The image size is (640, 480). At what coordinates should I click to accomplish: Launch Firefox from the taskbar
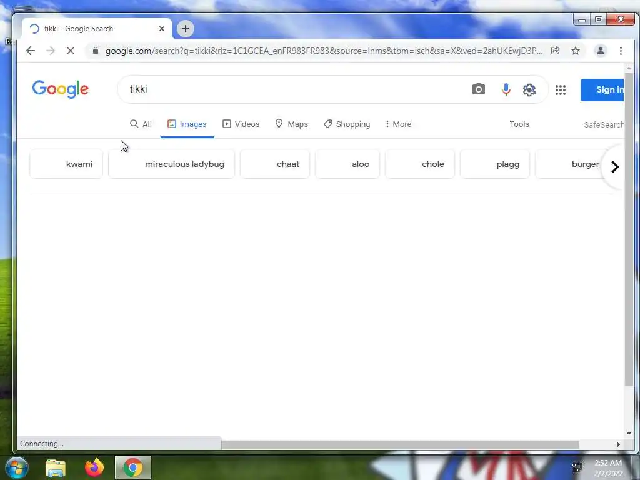pos(94,467)
